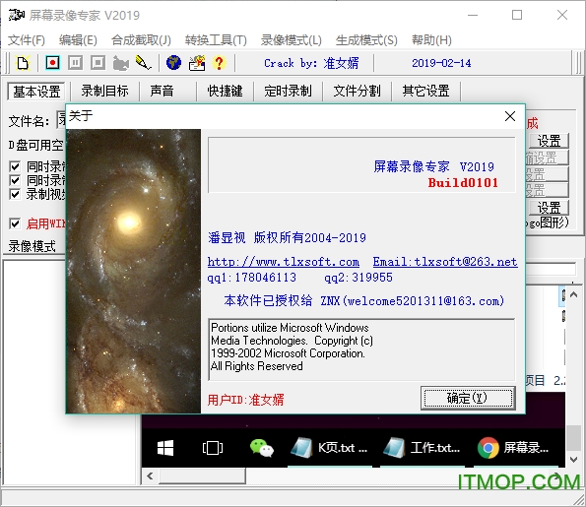Open help with the red question mark icon

tap(219, 63)
